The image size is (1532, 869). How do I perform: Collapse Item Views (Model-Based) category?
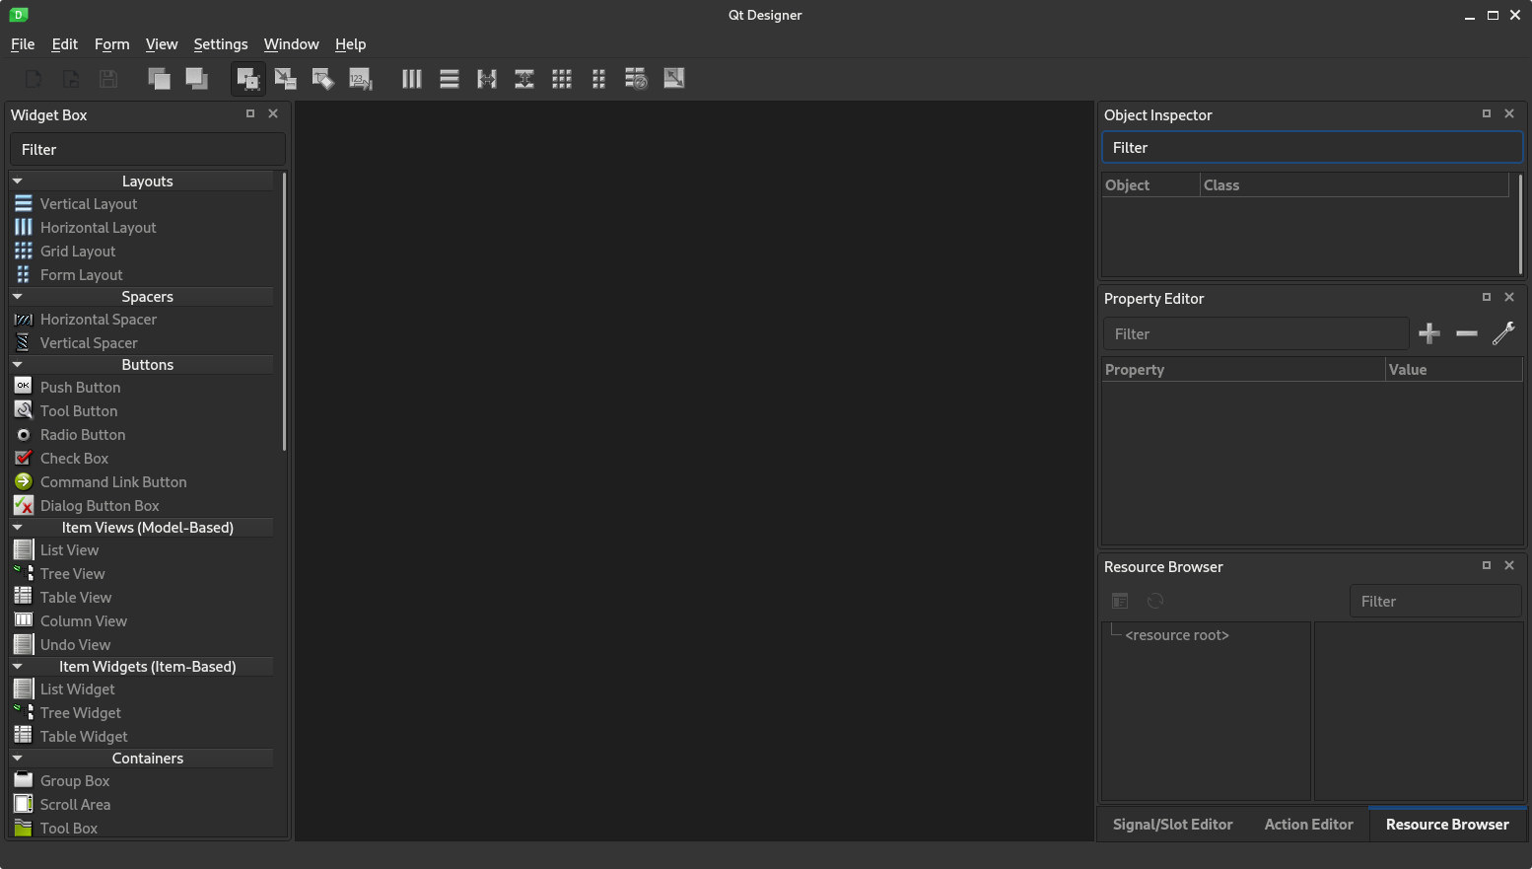tap(18, 528)
